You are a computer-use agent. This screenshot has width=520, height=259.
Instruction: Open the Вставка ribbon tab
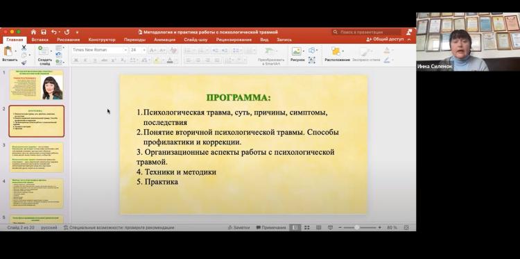point(40,40)
